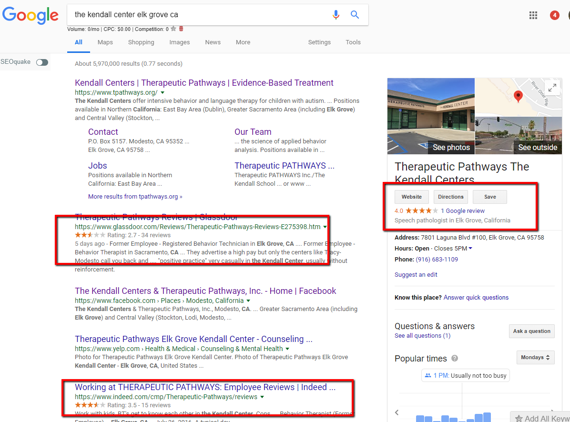Open the See photos storefront thumbnail
Viewport: 570px width, 422px height.
click(x=431, y=116)
